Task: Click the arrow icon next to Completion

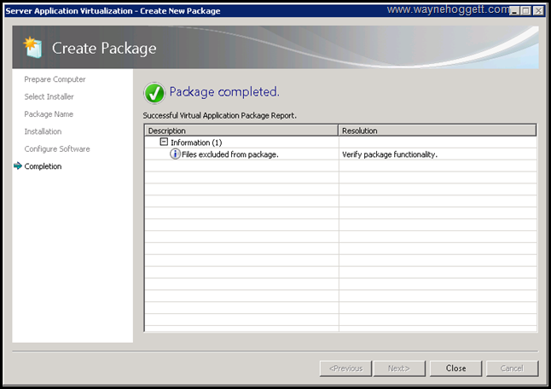Action: [x=18, y=165]
